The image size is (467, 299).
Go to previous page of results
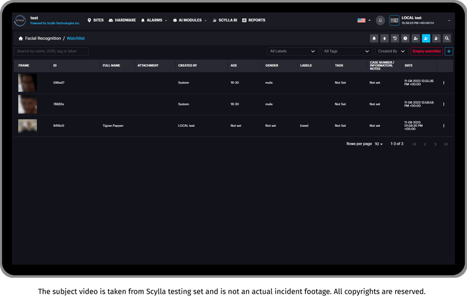coord(425,144)
